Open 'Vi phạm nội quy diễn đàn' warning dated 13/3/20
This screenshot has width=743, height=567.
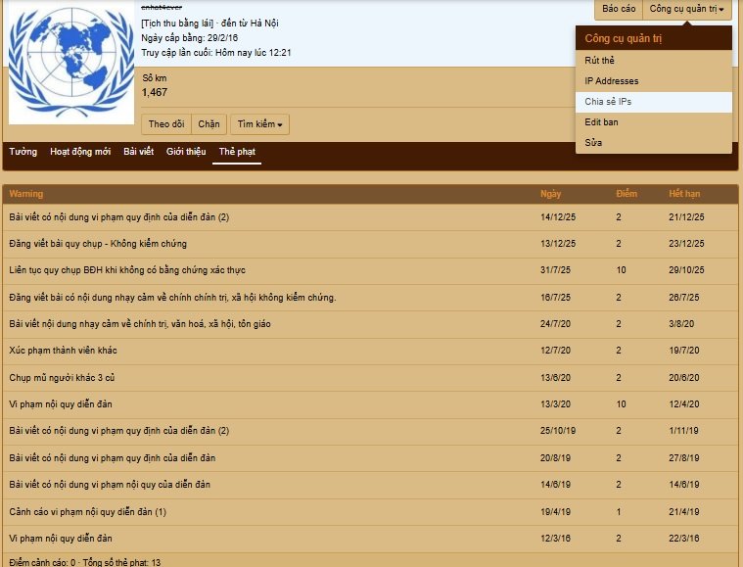tap(61, 404)
